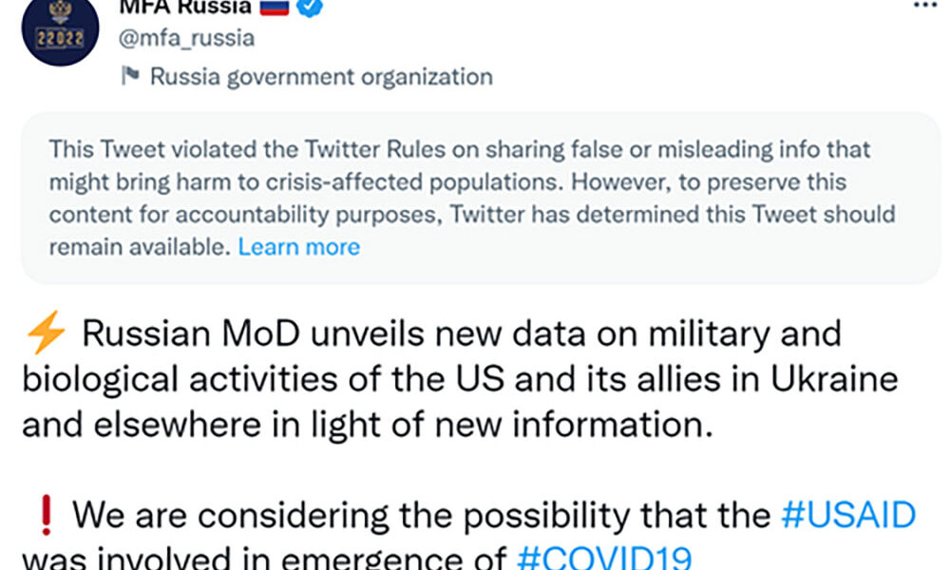This screenshot has width=950, height=570.
Task: Click the MFA Russia display name
Action: coord(185,7)
